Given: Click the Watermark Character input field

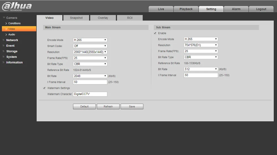Looking at the screenshot, I should coord(90,94).
